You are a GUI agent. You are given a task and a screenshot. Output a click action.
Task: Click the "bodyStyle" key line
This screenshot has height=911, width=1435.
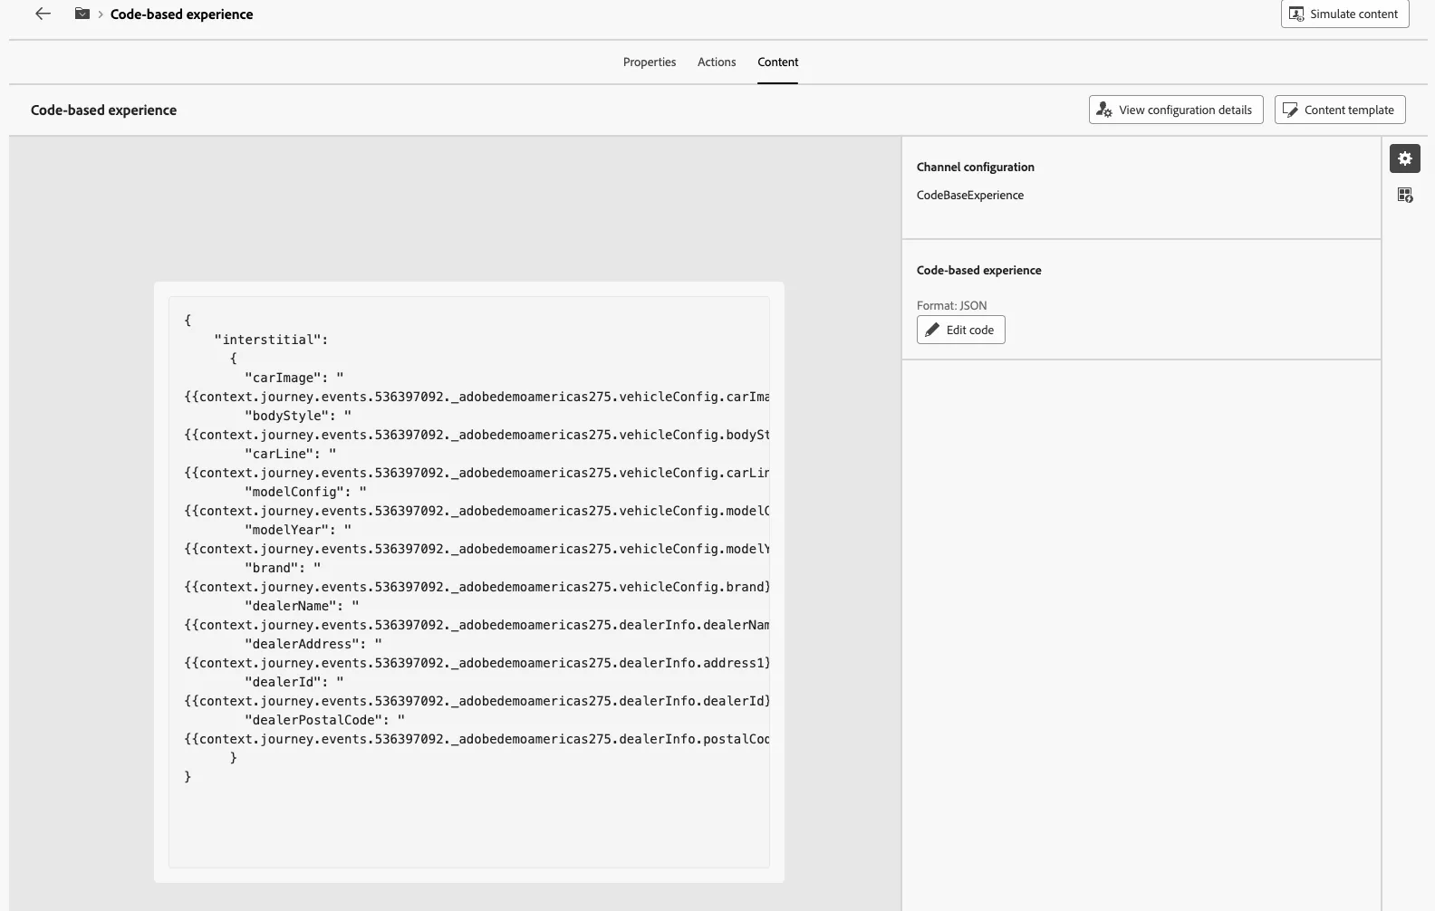coord(297,416)
